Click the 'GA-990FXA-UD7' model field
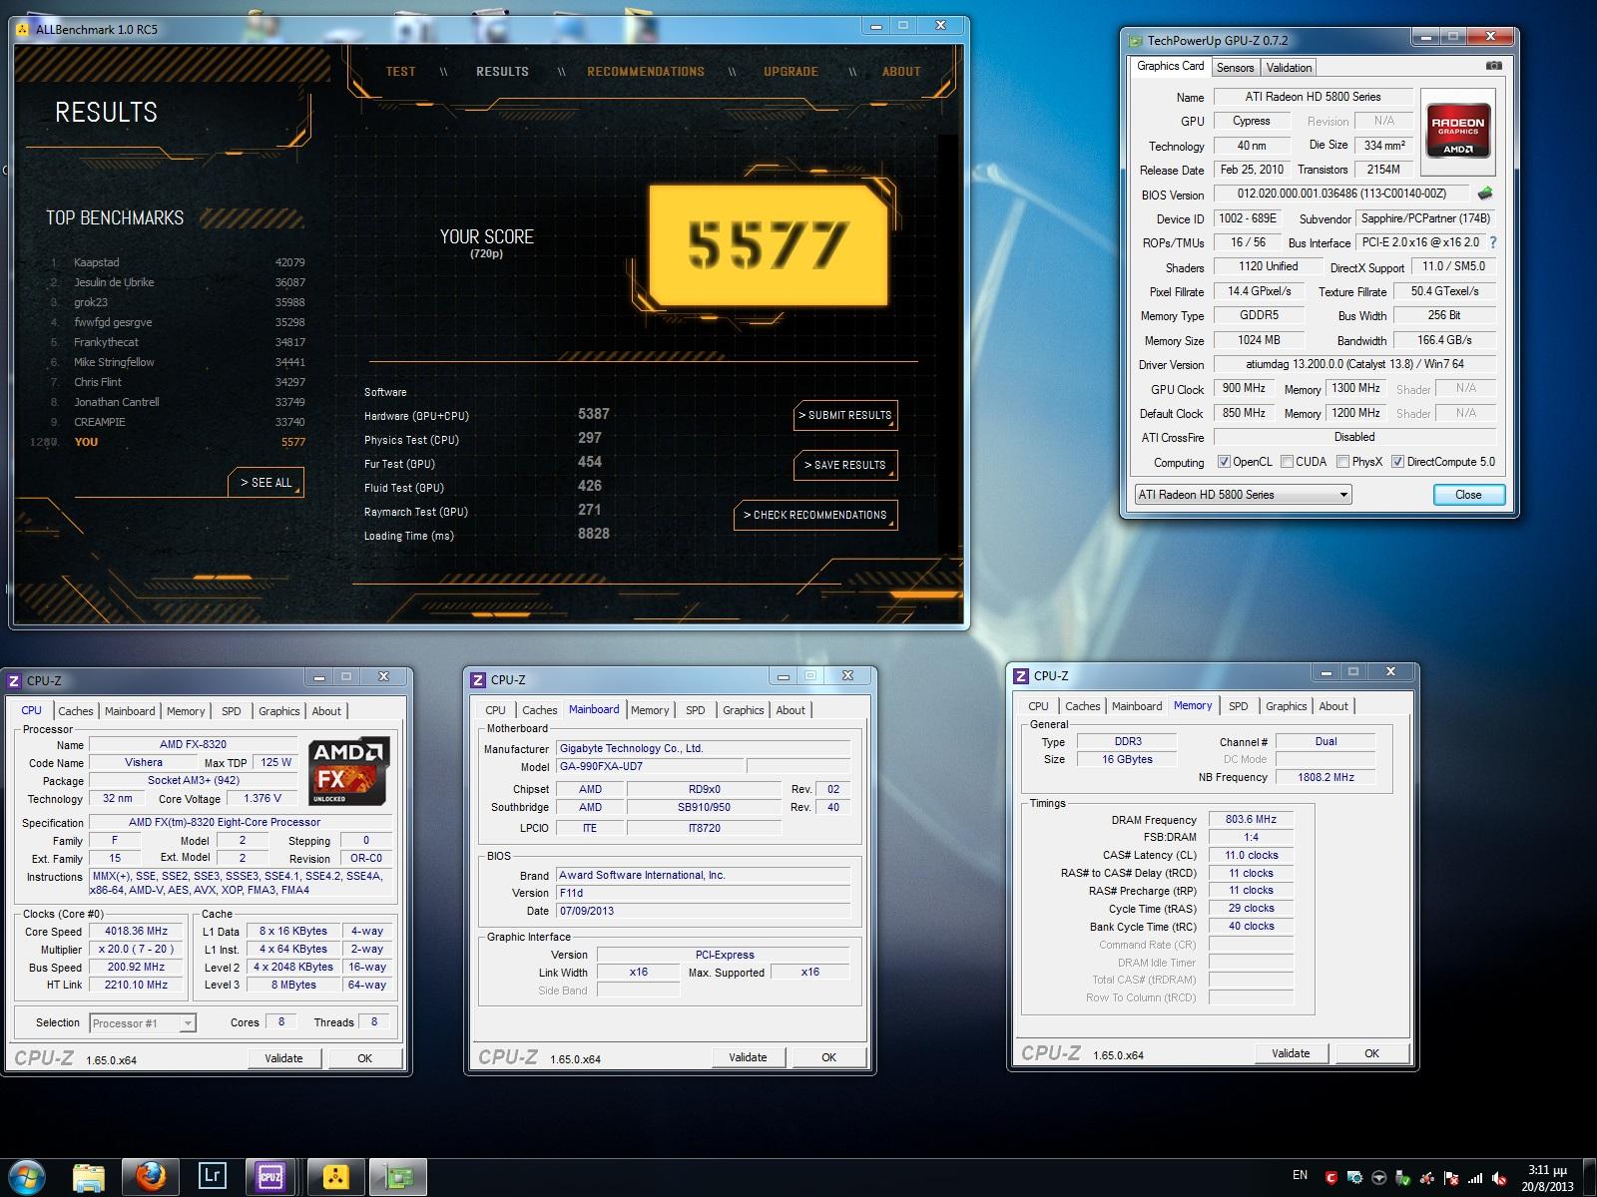 (x=650, y=766)
